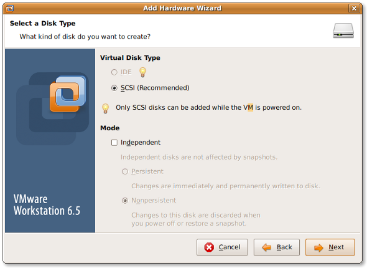Click the hard disk icon in header
Image resolution: width=367 pixels, height=268 pixels.
[343, 31]
